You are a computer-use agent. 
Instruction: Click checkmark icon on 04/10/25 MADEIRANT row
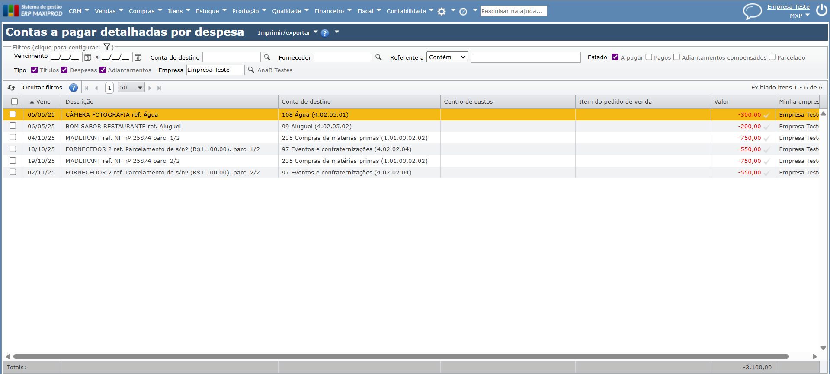click(x=767, y=139)
